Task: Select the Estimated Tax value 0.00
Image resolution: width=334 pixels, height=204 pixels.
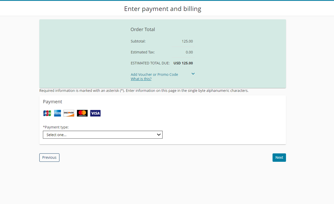Action: pos(189,52)
